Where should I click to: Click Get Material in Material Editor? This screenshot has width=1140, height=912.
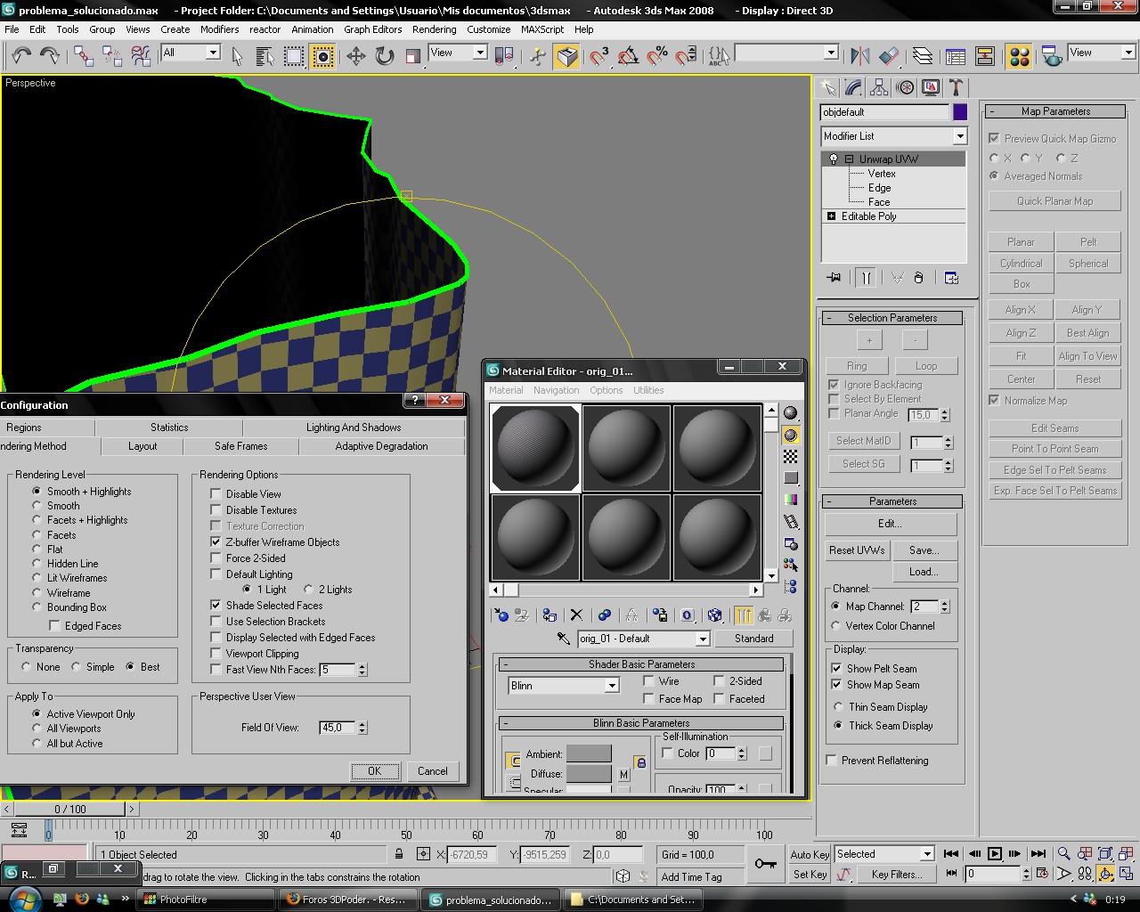[501, 615]
